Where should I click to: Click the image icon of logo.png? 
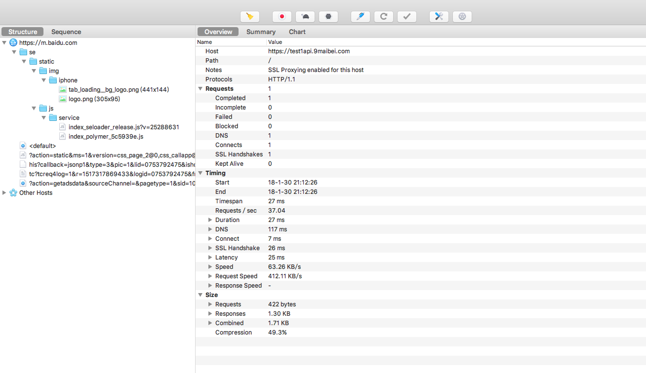(63, 99)
